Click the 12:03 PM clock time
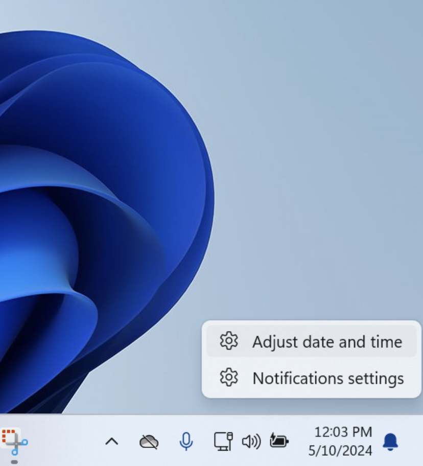 tap(343, 432)
